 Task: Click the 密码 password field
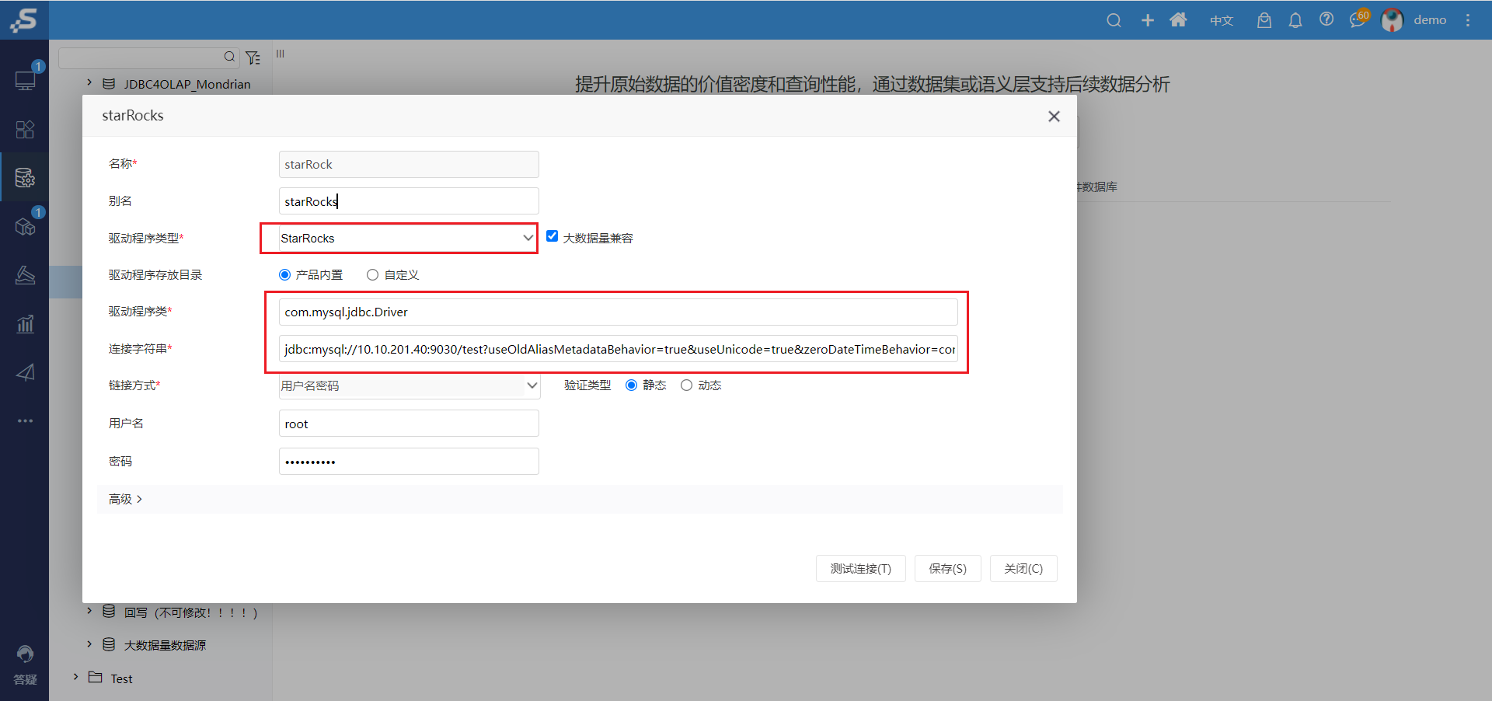point(409,461)
